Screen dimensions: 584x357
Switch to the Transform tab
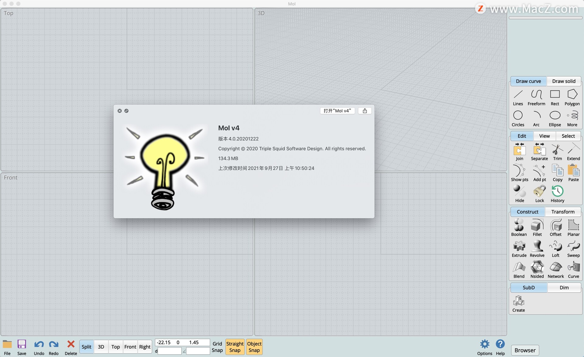coord(563,212)
